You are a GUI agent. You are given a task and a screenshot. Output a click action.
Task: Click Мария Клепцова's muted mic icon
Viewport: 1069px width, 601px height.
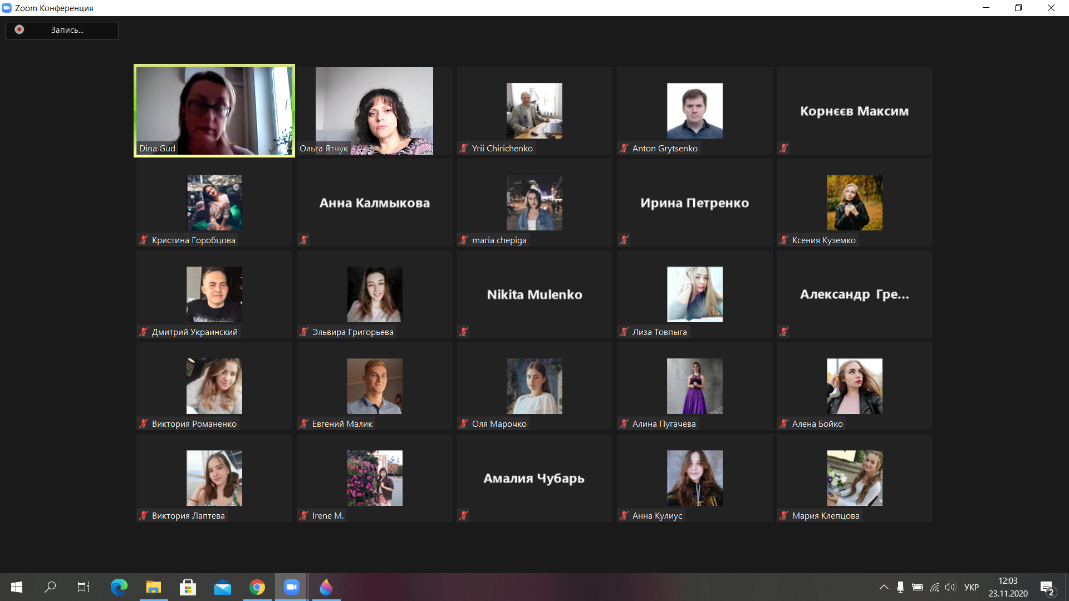click(x=784, y=515)
